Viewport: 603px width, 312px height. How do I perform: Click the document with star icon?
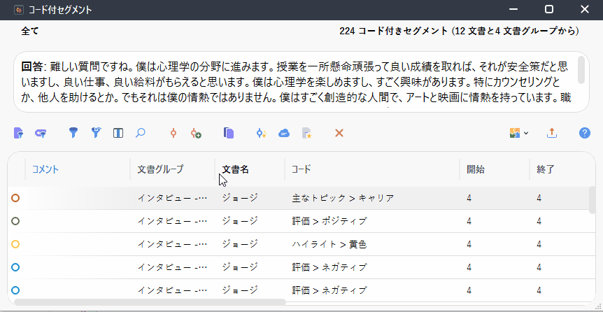[x=306, y=133]
